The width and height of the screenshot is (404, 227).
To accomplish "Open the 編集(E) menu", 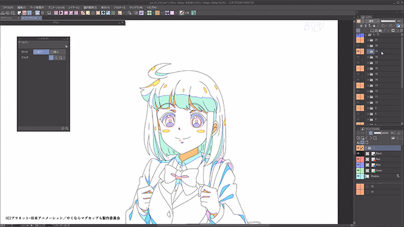I will coord(22,7).
